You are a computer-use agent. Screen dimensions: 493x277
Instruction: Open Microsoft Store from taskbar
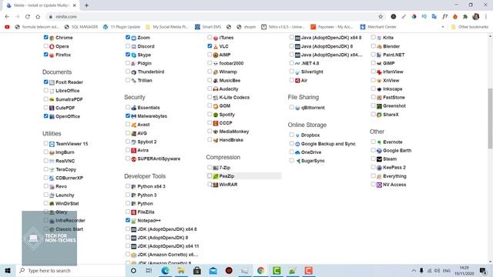pos(197,270)
